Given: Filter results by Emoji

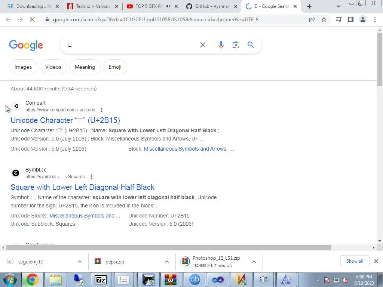Looking at the screenshot, I should [115, 67].
